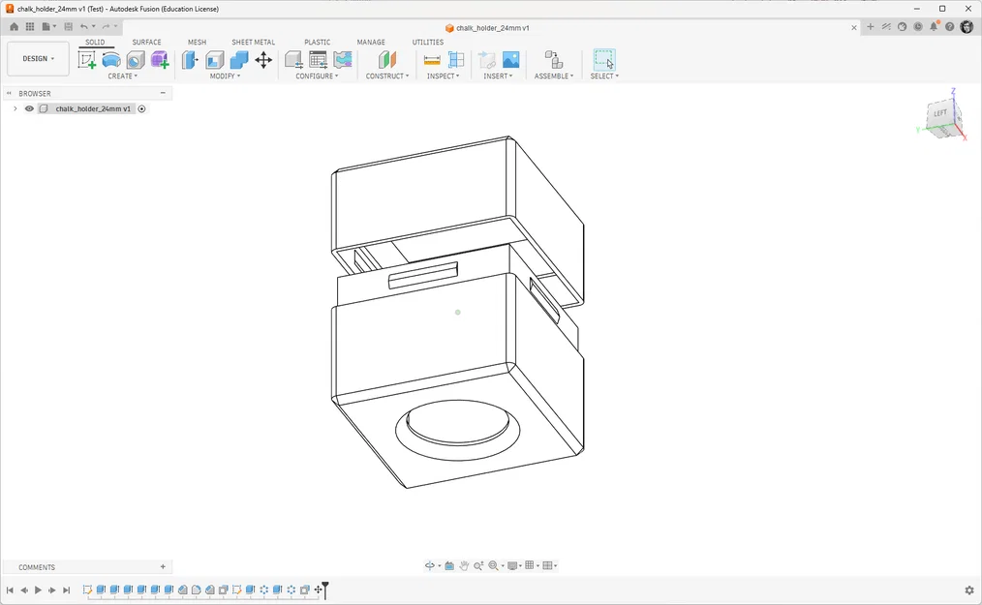This screenshot has width=982, height=605.
Task: Open the user profile avatar
Action: [x=967, y=26]
